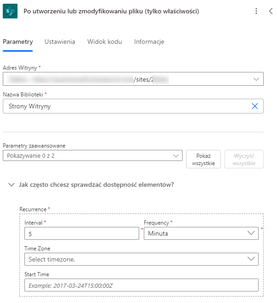Click the Nazwa Biblioteki text field
277x303 pixels.
tap(124, 106)
